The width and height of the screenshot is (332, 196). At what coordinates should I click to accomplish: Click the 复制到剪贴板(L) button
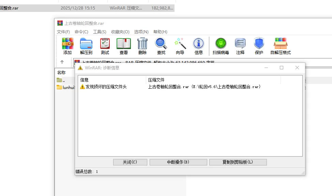click(238, 162)
